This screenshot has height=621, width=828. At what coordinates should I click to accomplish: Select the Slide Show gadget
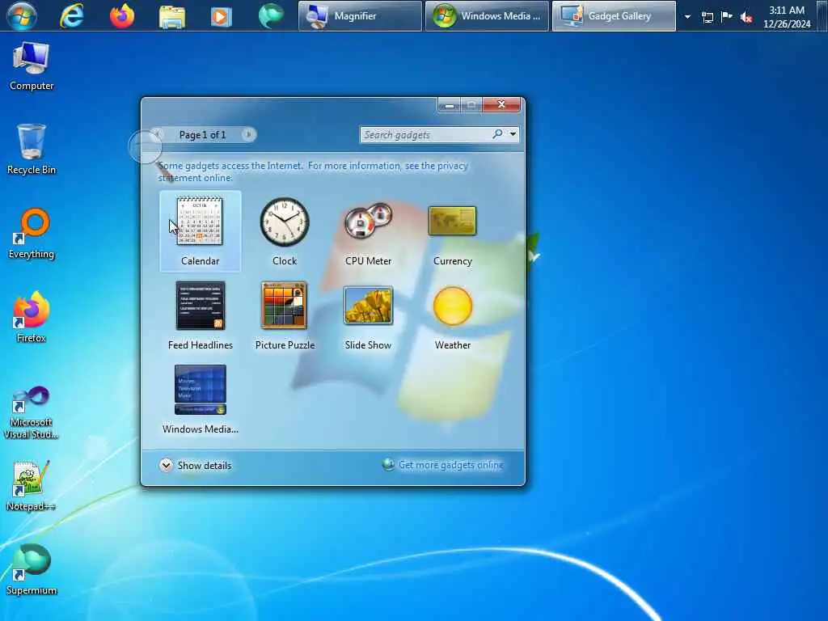point(368,315)
